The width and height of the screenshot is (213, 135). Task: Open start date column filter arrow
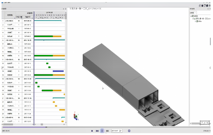(x=32, y=18)
